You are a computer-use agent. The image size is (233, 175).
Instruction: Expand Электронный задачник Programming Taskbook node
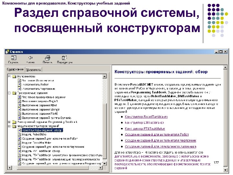pos(9,122)
